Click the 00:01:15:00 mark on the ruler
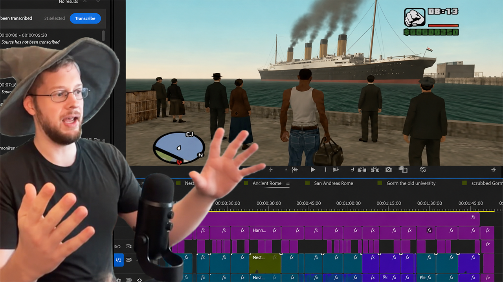The height and width of the screenshot is (282, 503). [389, 203]
